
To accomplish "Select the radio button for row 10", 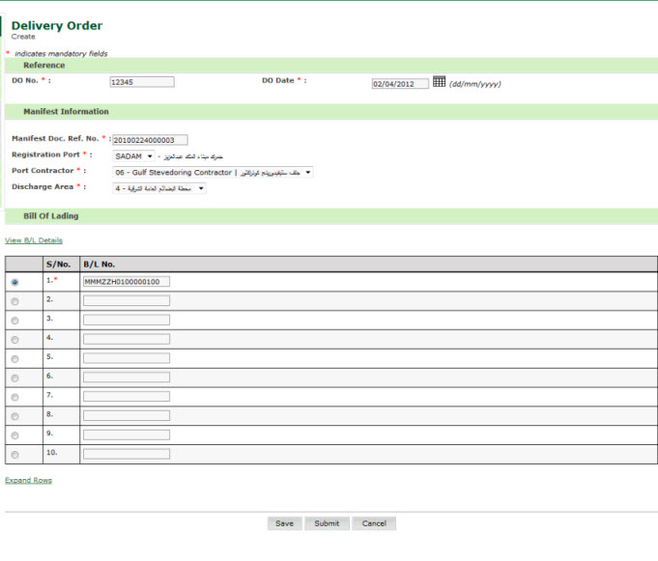I will pos(14,455).
